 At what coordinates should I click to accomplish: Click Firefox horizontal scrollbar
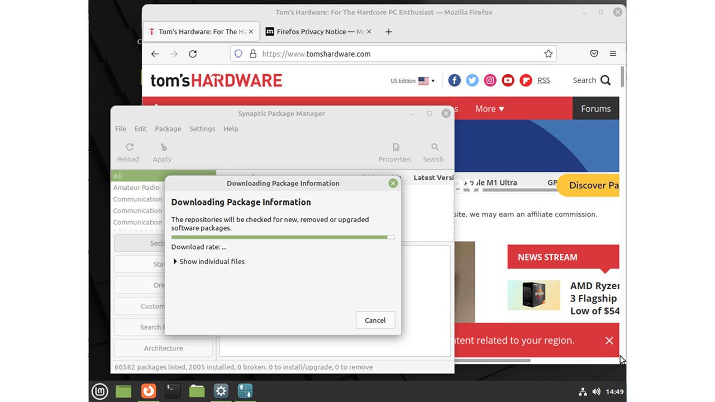click(492, 361)
